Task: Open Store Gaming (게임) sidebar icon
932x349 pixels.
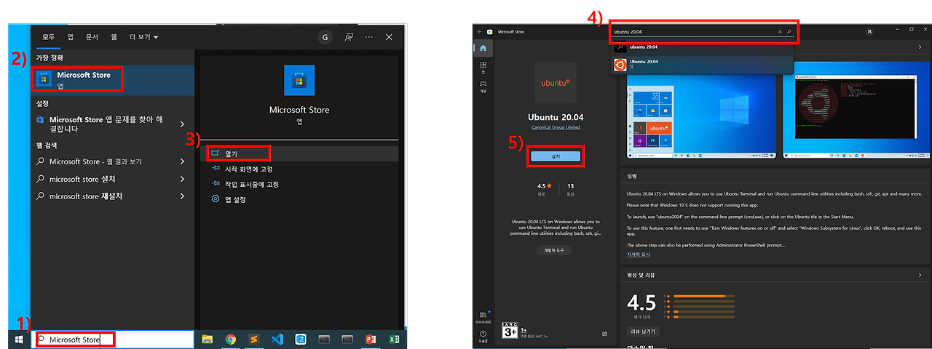Action: click(x=483, y=87)
